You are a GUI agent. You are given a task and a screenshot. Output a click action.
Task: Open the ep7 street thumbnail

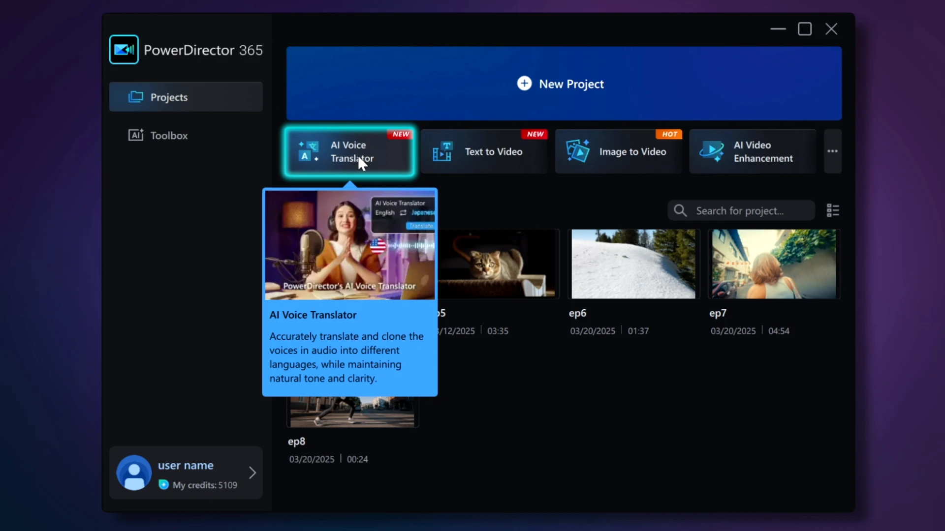(774, 264)
